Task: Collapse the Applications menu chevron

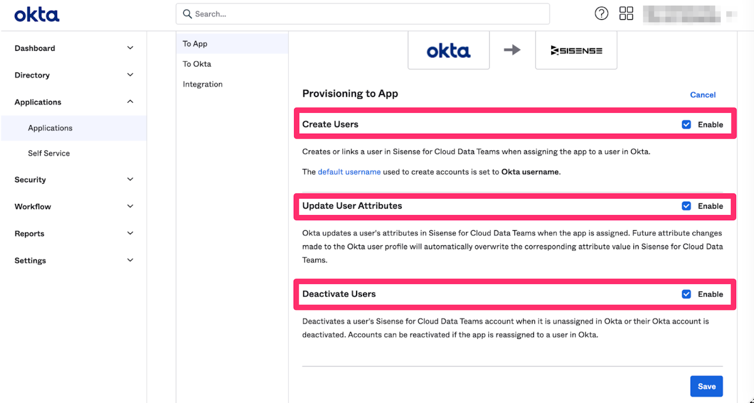Action: point(130,102)
